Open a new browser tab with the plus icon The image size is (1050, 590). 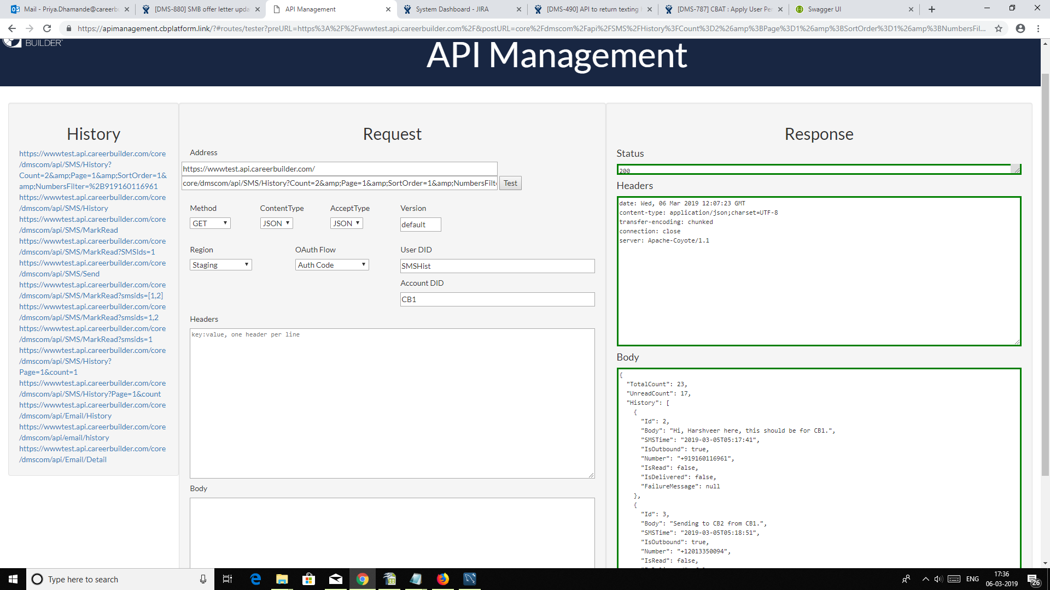pos(932,9)
